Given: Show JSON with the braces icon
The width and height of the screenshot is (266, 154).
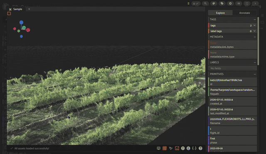Looking at the screenshot, I should tap(194, 148).
